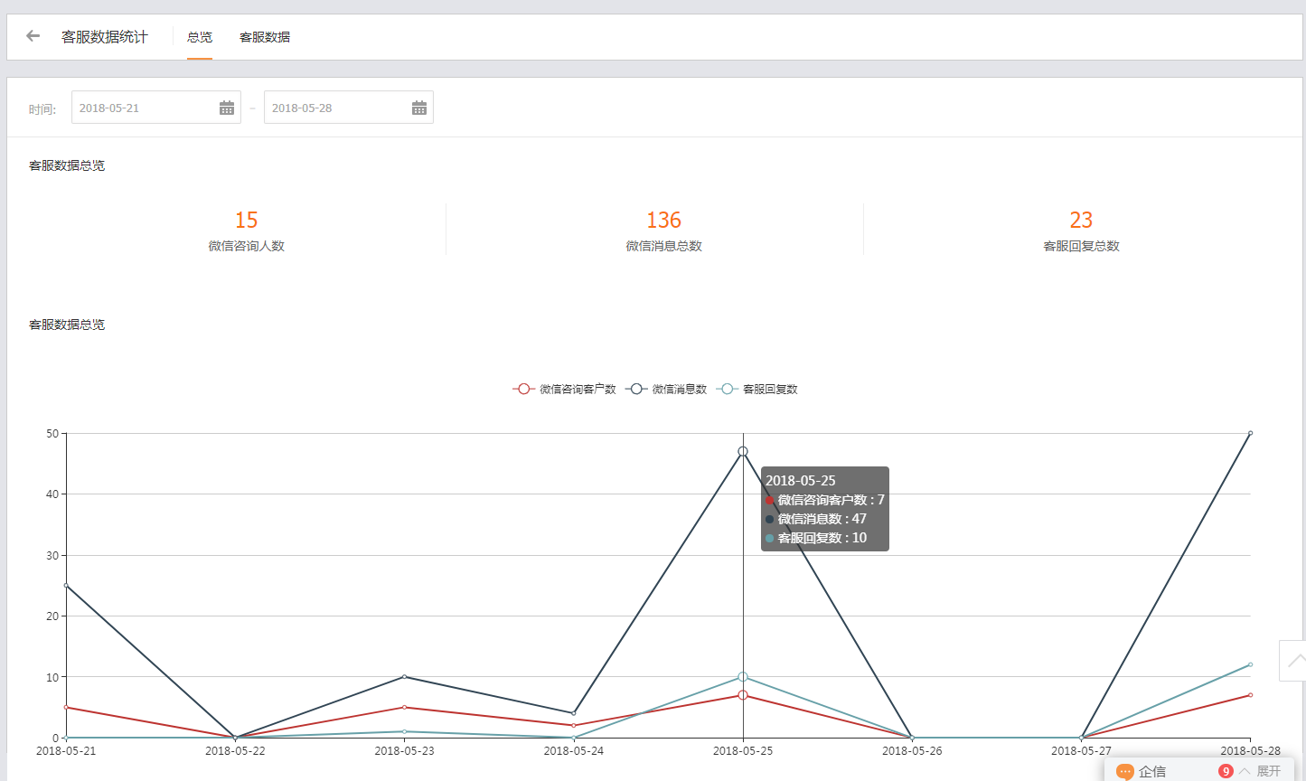Image resolution: width=1306 pixels, height=781 pixels.
Task: Click the dark line peak at 2018-05-28
Action: (1251, 433)
